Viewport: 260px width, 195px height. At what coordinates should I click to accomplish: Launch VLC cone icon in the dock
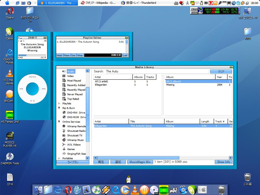tap(135, 190)
